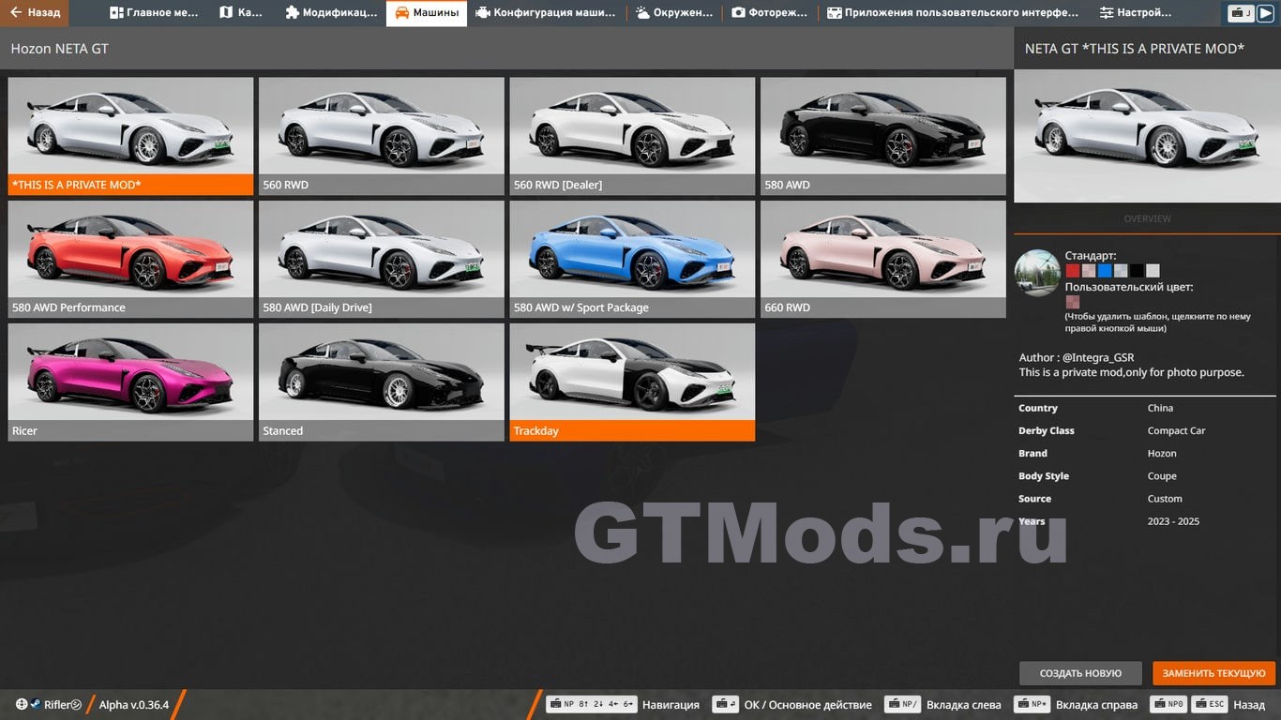
Task: Select the *THIS IS A PRIVATE MOD* configuration
Action: point(130,136)
